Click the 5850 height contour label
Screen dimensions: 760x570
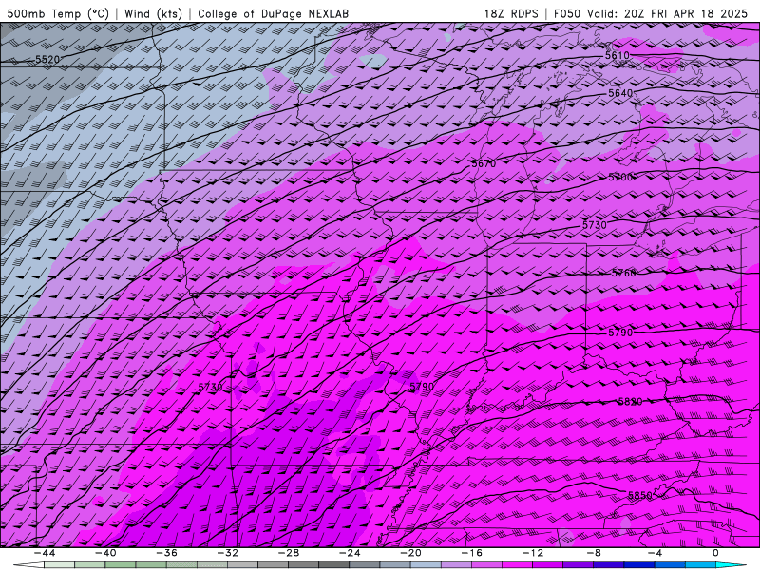639,495
